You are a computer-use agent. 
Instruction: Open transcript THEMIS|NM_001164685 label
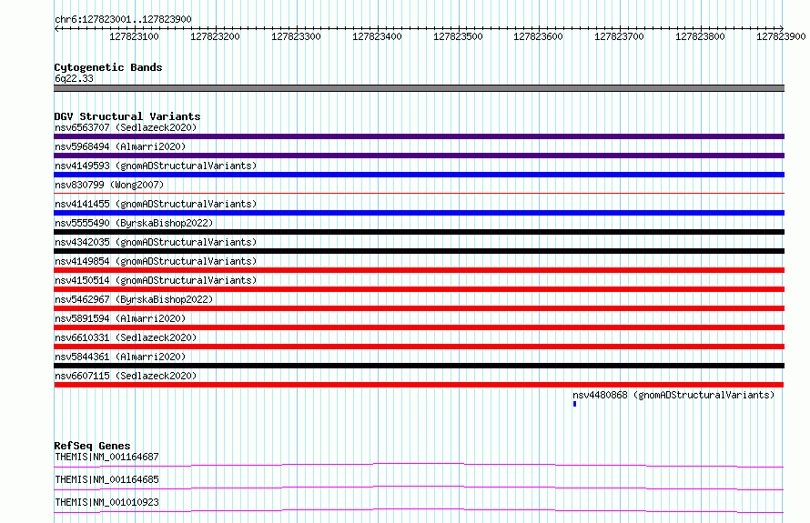pos(106,479)
